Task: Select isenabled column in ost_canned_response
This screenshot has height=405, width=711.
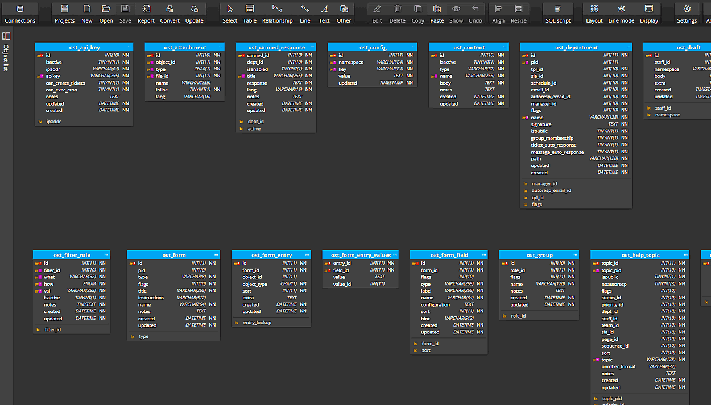Action: pyautogui.click(x=276, y=69)
